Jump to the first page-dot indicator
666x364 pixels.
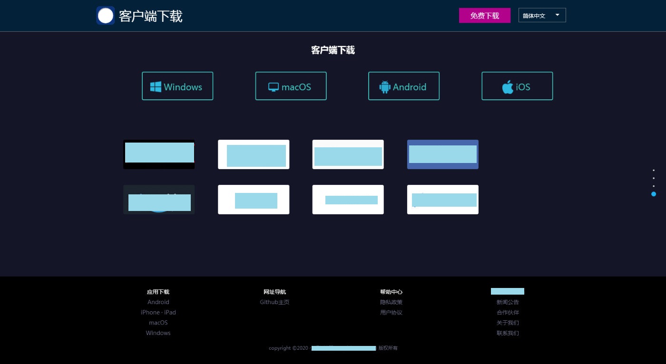coord(654,170)
